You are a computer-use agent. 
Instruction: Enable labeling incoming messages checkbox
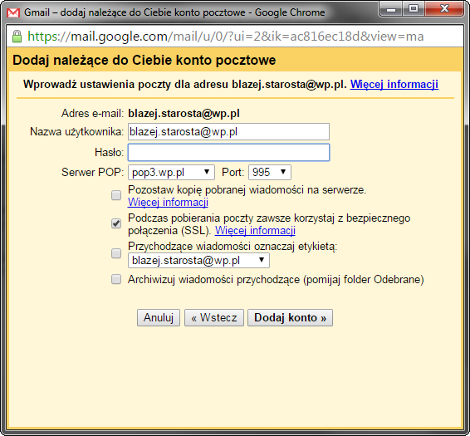(116, 253)
